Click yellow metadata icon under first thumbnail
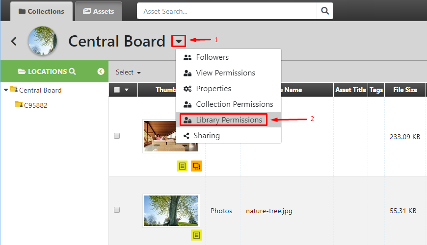Viewport: 427px width, 245px height. pos(182,166)
